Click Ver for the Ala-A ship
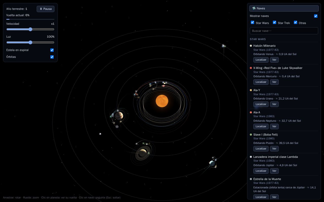This screenshot has width=324, height=202. 274,127
